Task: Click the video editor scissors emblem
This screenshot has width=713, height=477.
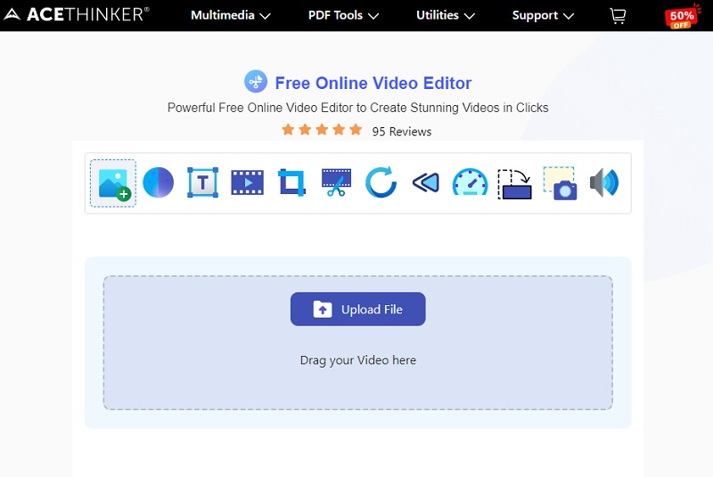Action: (256, 82)
